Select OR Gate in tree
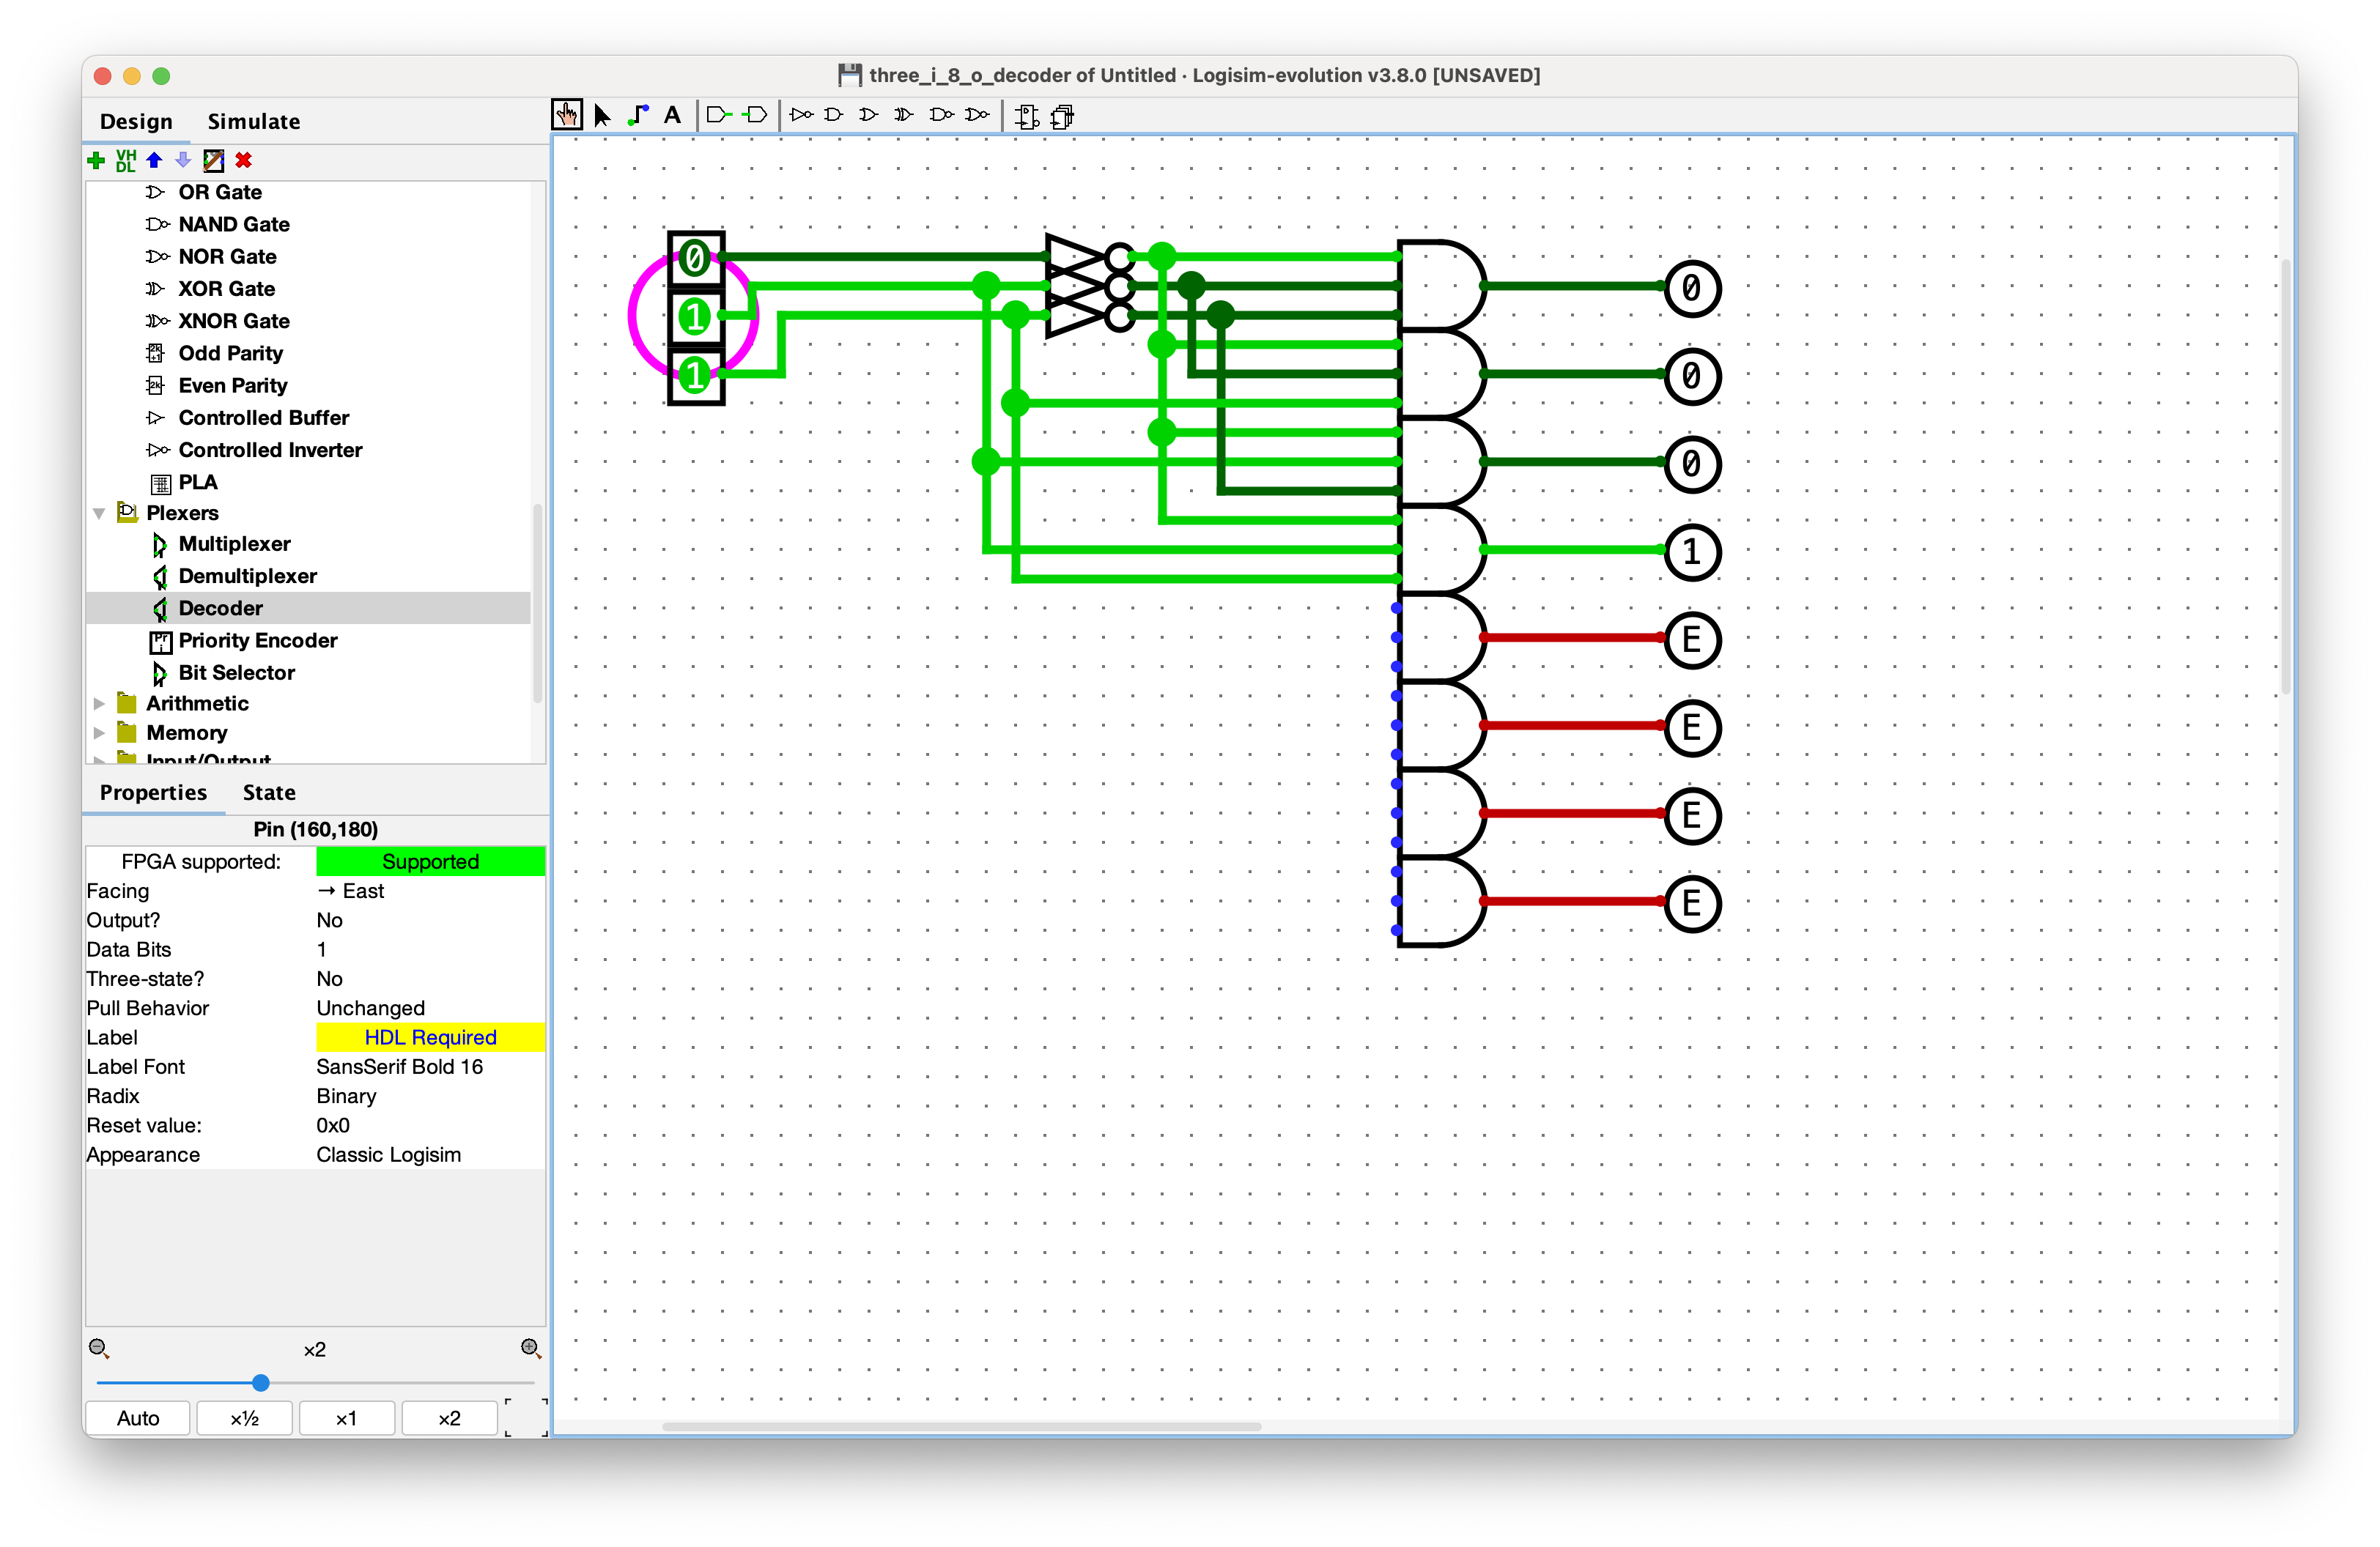 219,193
